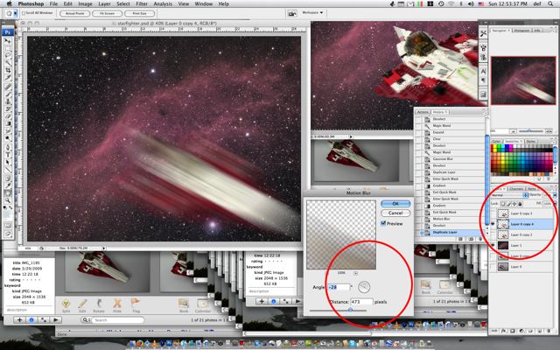This screenshot has width=560, height=350.
Task: Open the Character panel icon
Action: pos(483,72)
